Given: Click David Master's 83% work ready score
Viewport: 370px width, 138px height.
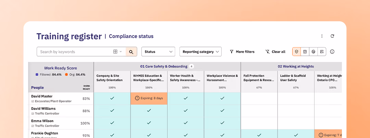Looking at the screenshot, I should 86,99.
